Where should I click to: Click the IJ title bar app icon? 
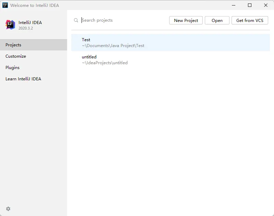5,5
